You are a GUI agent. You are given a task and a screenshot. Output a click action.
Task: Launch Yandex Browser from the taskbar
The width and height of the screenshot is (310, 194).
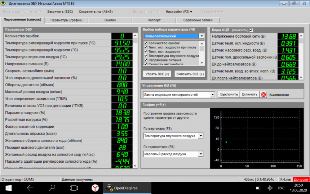95,188
